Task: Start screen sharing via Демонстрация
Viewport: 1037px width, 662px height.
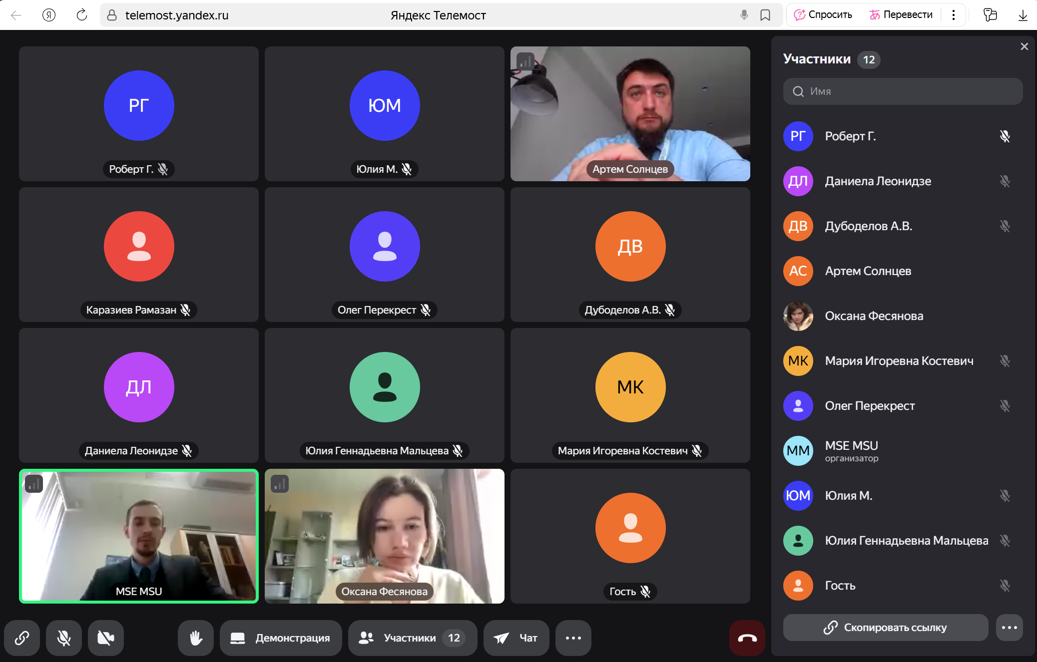Action: tap(281, 638)
